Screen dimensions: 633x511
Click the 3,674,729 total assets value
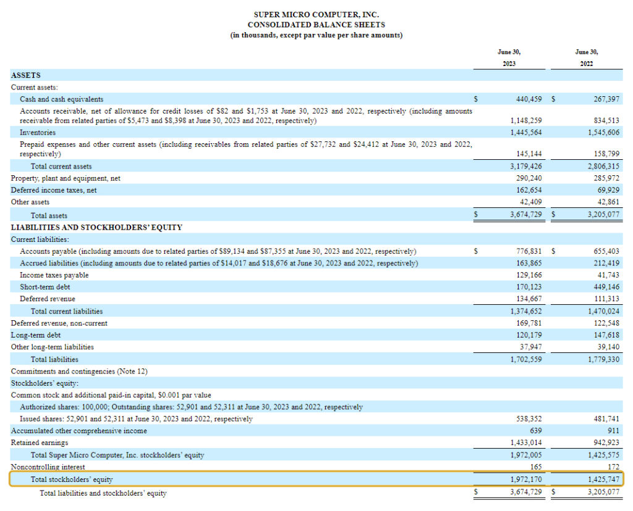click(x=526, y=214)
